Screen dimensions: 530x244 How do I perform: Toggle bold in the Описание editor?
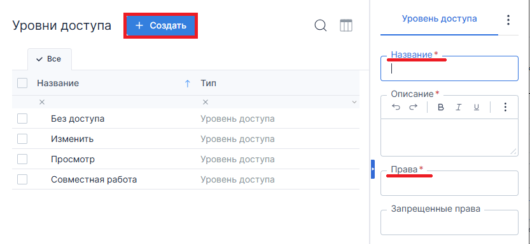click(x=440, y=107)
